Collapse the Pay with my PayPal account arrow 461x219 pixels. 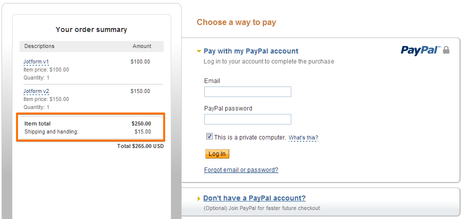click(x=199, y=51)
